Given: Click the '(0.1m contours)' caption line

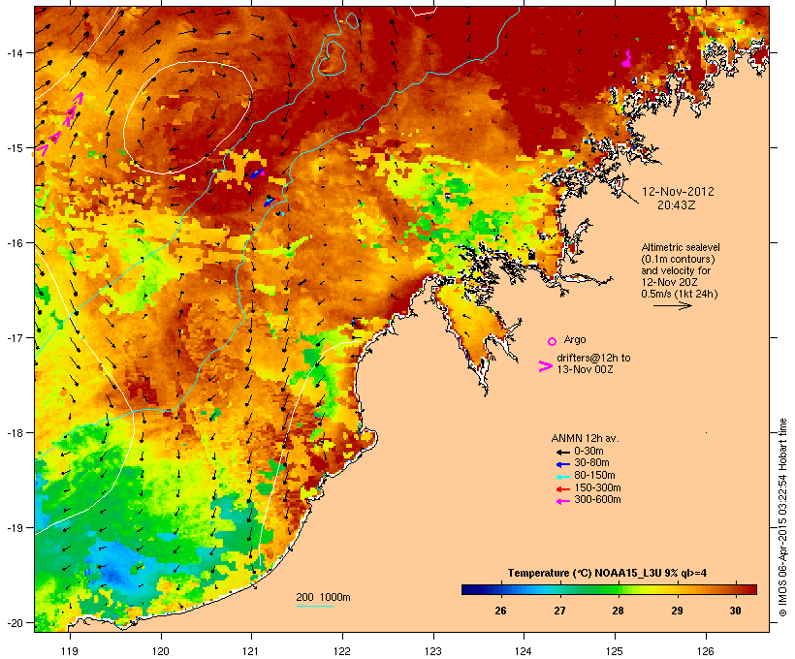Looking at the screenshot, I should tap(678, 259).
